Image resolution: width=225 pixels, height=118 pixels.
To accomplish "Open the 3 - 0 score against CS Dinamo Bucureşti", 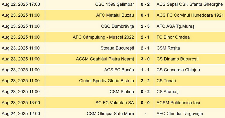I will tap(145, 59).
